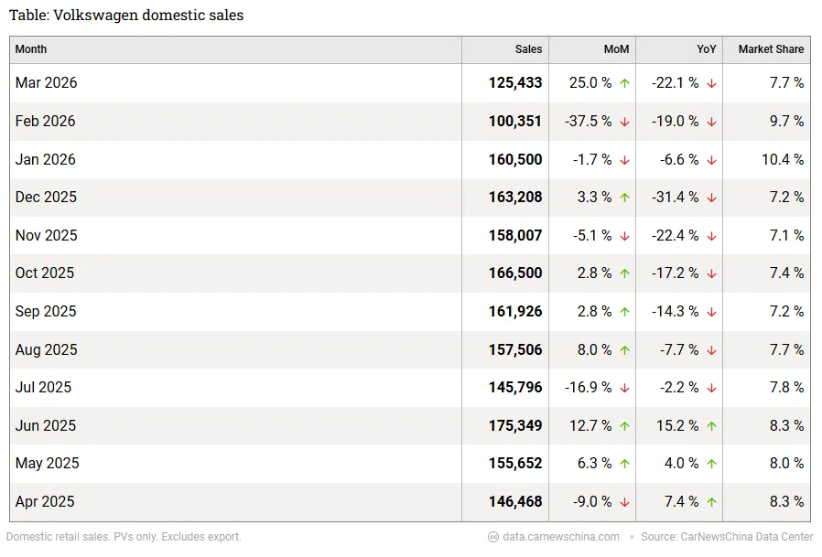Click the red YoY arrow for Dec 2025
Image resolution: width=822 pixels, height=557 pixels.
711,198
